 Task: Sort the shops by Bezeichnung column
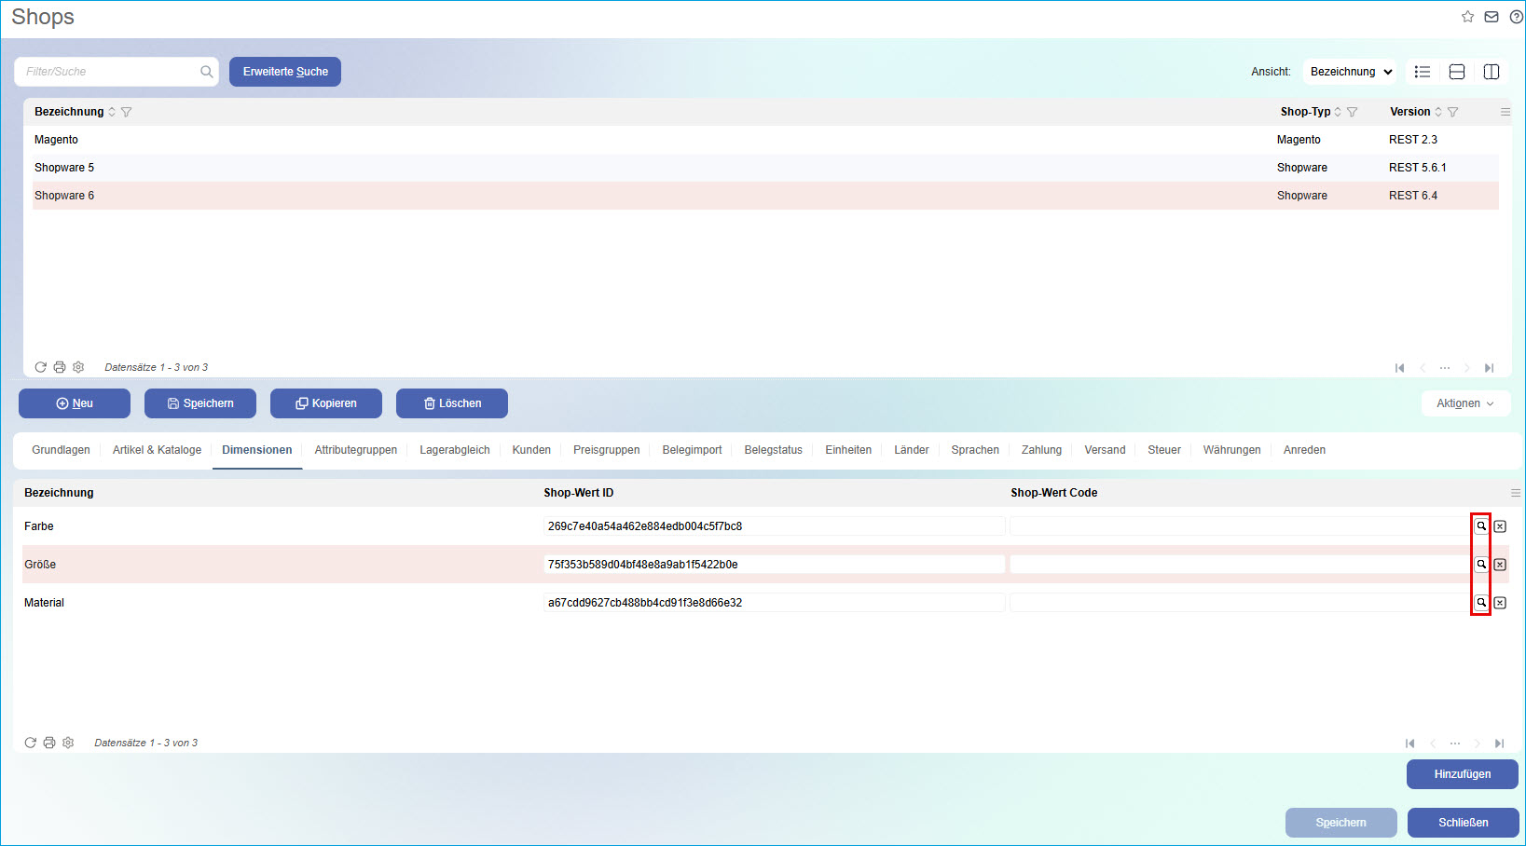coord(112,112)
